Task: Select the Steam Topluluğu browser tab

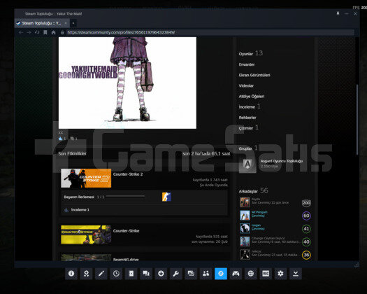Action: pos(42,23)
